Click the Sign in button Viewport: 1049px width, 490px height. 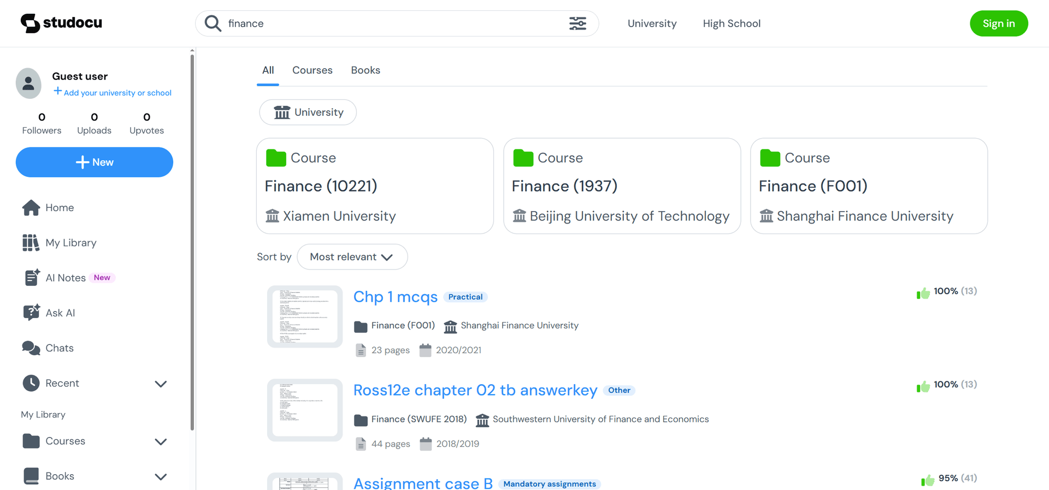tap(998, 23)
